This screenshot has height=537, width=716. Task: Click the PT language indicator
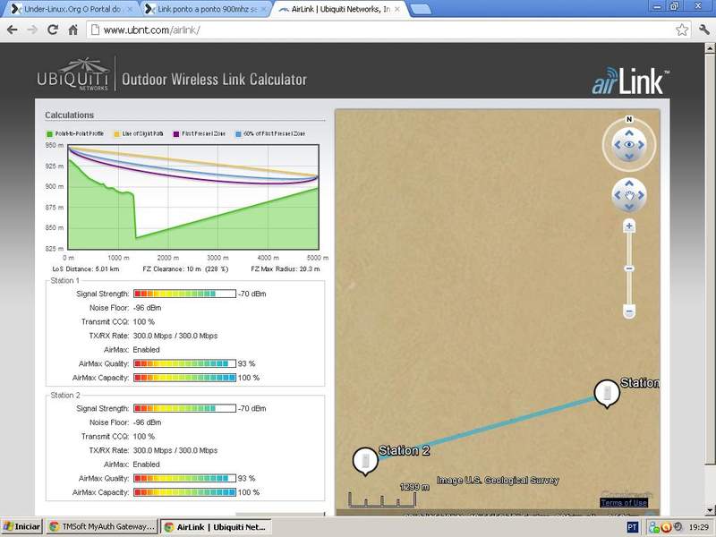point(632,527)
